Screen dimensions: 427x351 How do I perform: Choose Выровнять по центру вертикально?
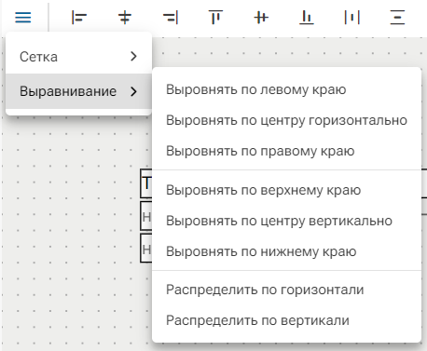[286, 221]
